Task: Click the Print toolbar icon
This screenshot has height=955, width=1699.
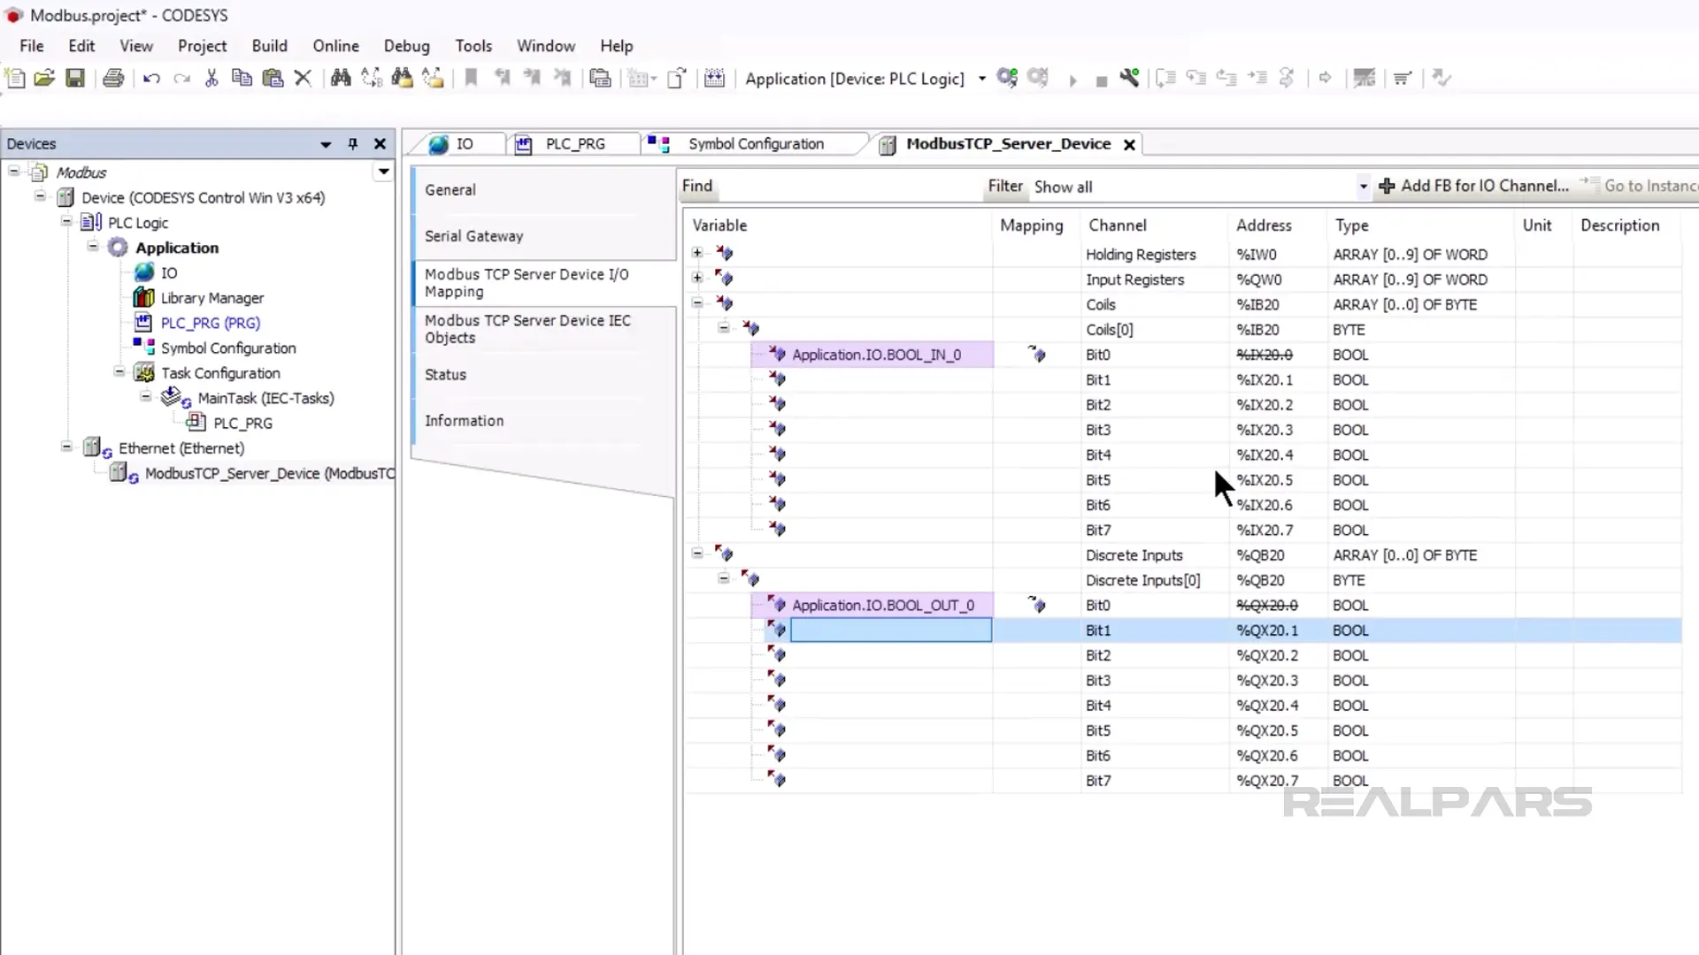Action: coord(113,78)
